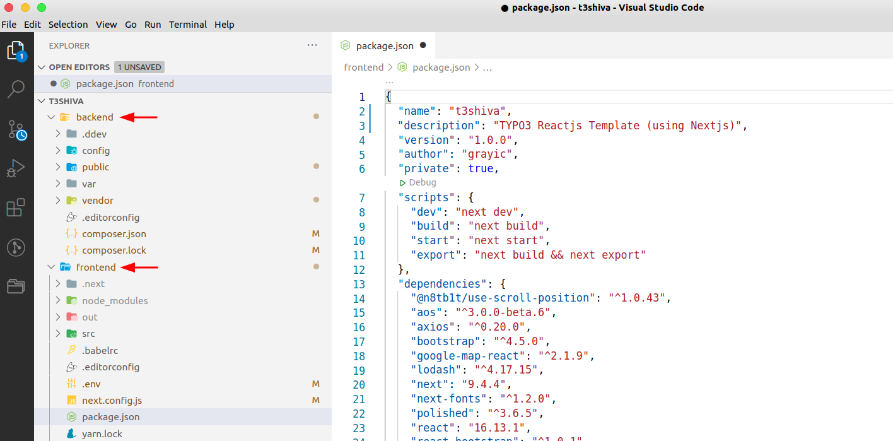The height and width of the screenshot is (441, 893).
Task: Click the package.json breadcrumb segment
Action: (441, 68)
